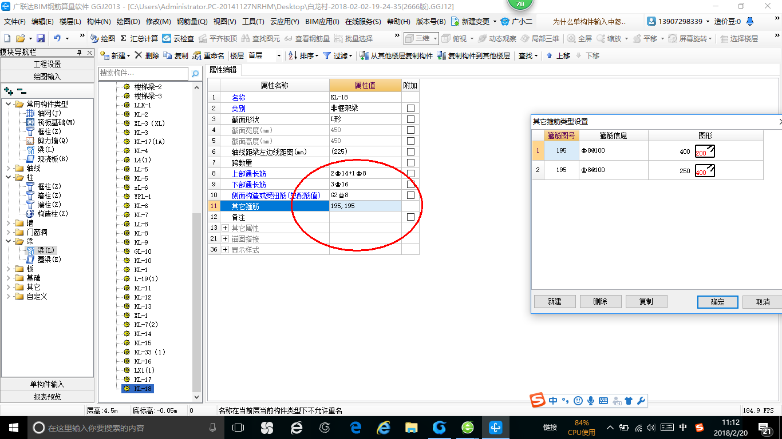Click the collapse-all minus icon in navigator

[x=21, y=90]
